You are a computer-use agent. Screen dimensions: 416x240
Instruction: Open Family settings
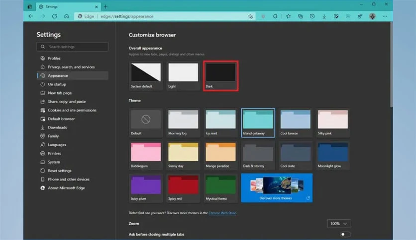point(73,136)
